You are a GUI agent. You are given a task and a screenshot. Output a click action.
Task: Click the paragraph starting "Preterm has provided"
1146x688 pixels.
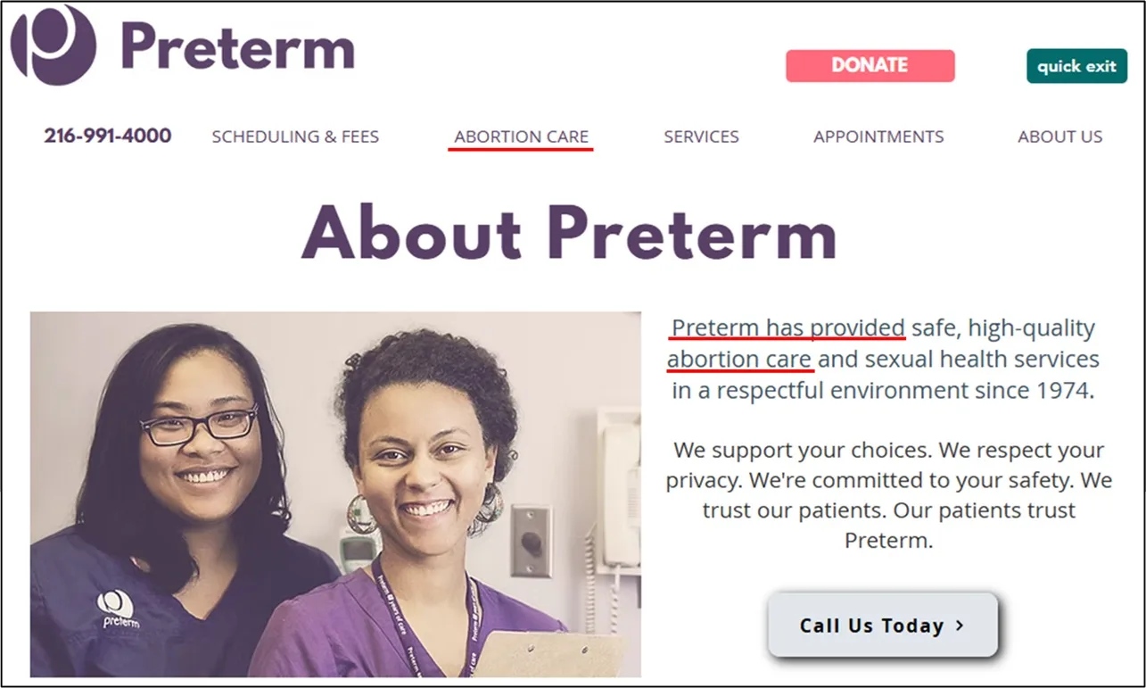point(883,359)
